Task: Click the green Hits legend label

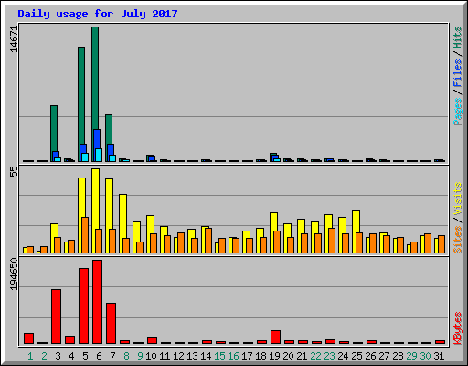Action: click(x=458, y=38)
